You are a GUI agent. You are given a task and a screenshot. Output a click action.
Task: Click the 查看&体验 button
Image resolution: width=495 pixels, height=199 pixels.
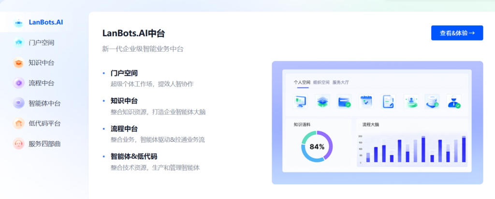click(x=457, y=33)
